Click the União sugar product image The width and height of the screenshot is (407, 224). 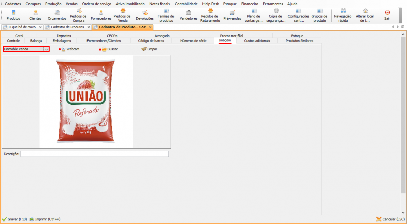tap(86, 102)
